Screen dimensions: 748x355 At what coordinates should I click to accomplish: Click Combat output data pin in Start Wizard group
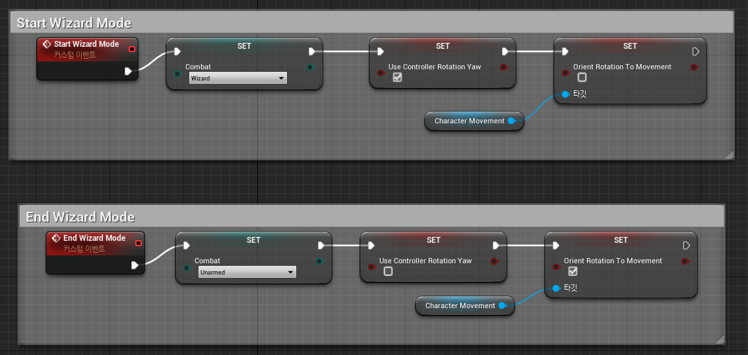(311, 67)
